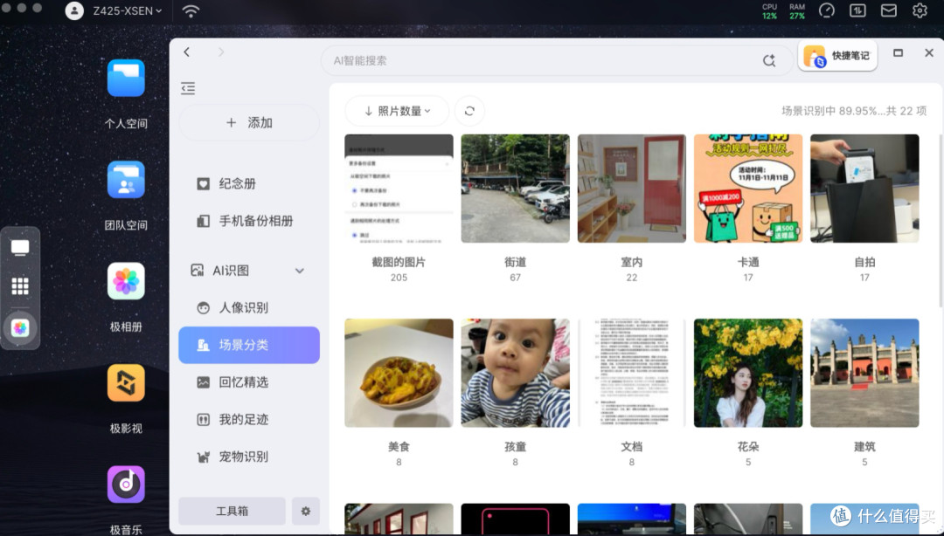Go back with the left arrow

[x=187, y=52]
